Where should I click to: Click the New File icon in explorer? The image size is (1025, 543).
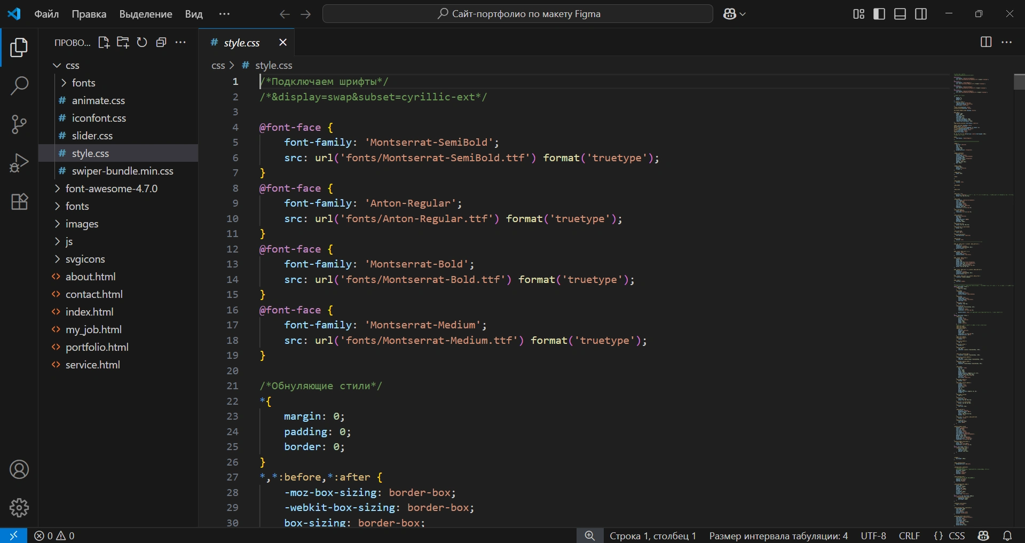click(104, 43)
